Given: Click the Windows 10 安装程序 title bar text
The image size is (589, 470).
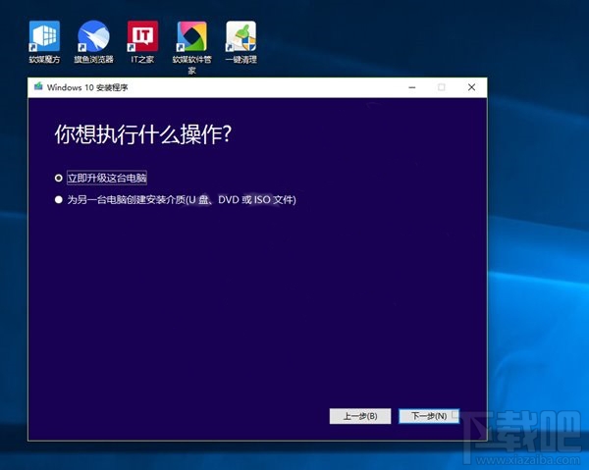Looking at the screenshot, I should [88, 87].
